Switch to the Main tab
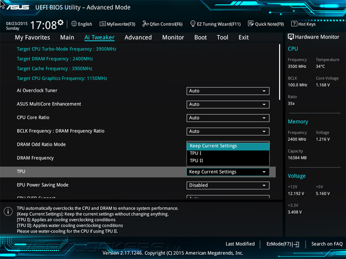The image size is (346, 259). (x=67, y=37)
